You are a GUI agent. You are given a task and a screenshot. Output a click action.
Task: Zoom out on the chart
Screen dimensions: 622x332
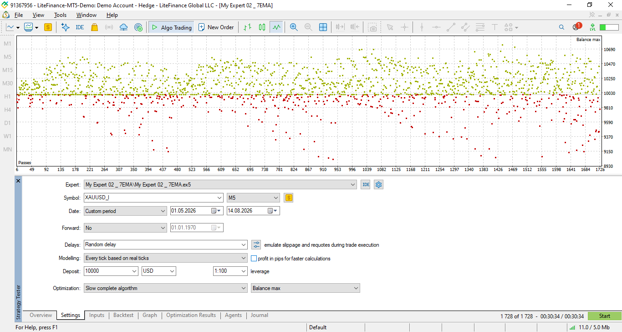point(308,27)
